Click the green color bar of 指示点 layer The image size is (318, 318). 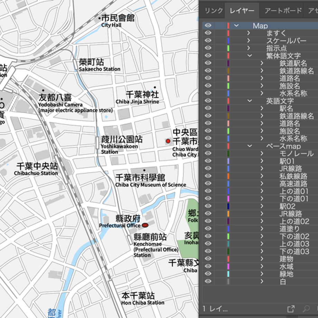point(228,48)
